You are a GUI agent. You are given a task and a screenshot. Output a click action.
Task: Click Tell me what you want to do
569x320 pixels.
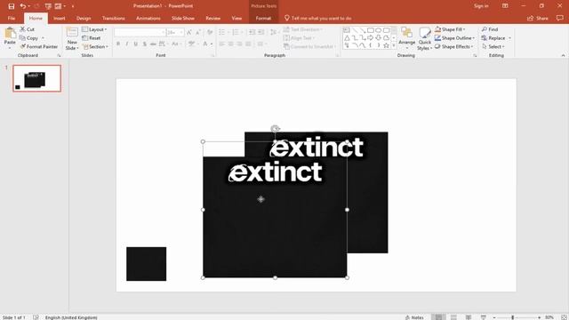point(317,18)
